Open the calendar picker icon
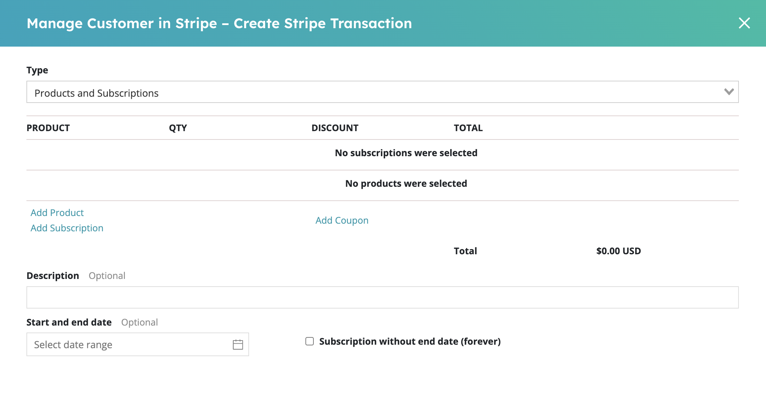Screen dimensions: 766x400 coord(238,344)
